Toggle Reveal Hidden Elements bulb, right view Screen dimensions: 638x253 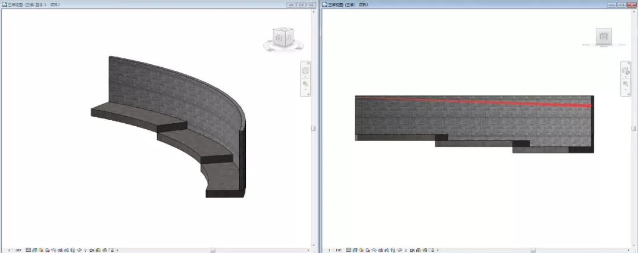pos(406,250)
